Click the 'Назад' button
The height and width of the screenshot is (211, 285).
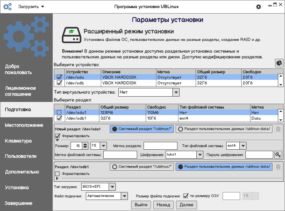[x=164, y=205]
